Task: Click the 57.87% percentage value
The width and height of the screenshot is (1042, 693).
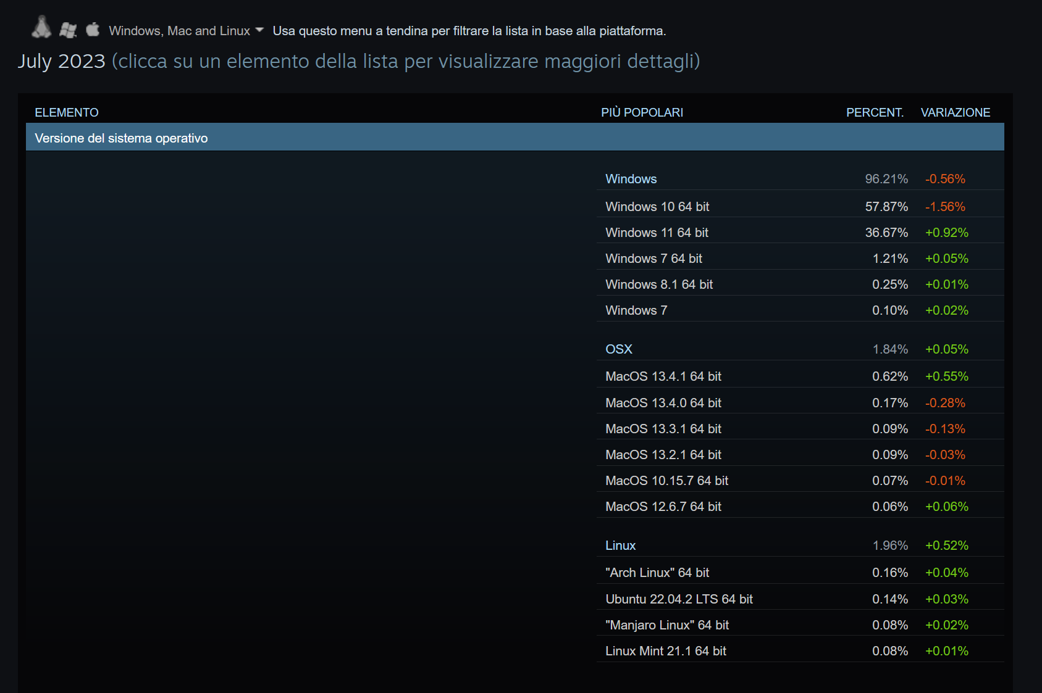Action: pyautogui.click(x=886, y=207)
